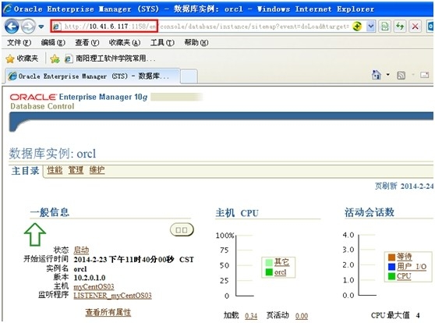Click the red X Stop button

(415, 27)
